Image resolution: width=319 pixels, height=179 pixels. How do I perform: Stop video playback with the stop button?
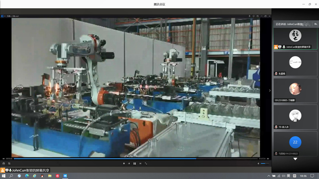click(x=124, y=163)
